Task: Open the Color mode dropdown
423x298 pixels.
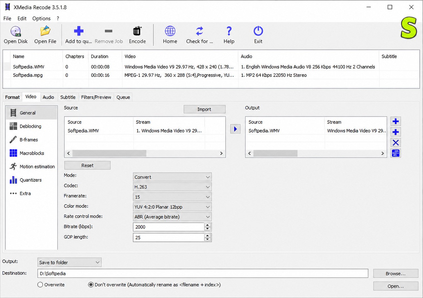Action: click(x=172, y=207)
